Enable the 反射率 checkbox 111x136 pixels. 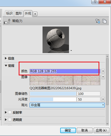click(x=10, y=112)
